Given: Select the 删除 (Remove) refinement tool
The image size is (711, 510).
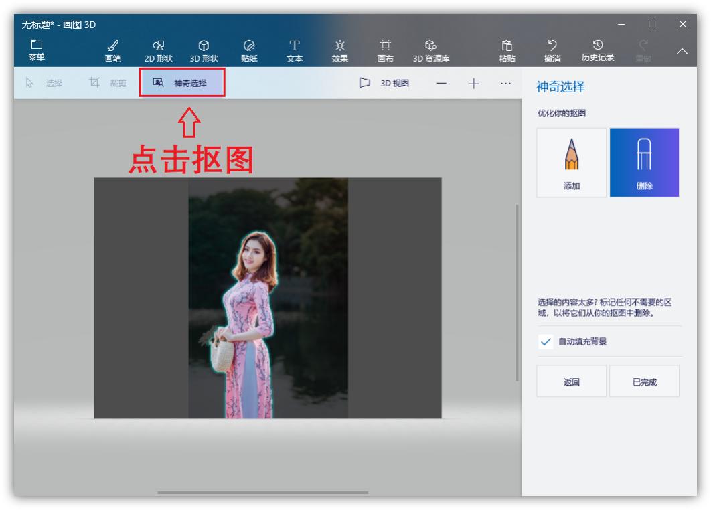Looking at the screenshot, I should [644, 162].
